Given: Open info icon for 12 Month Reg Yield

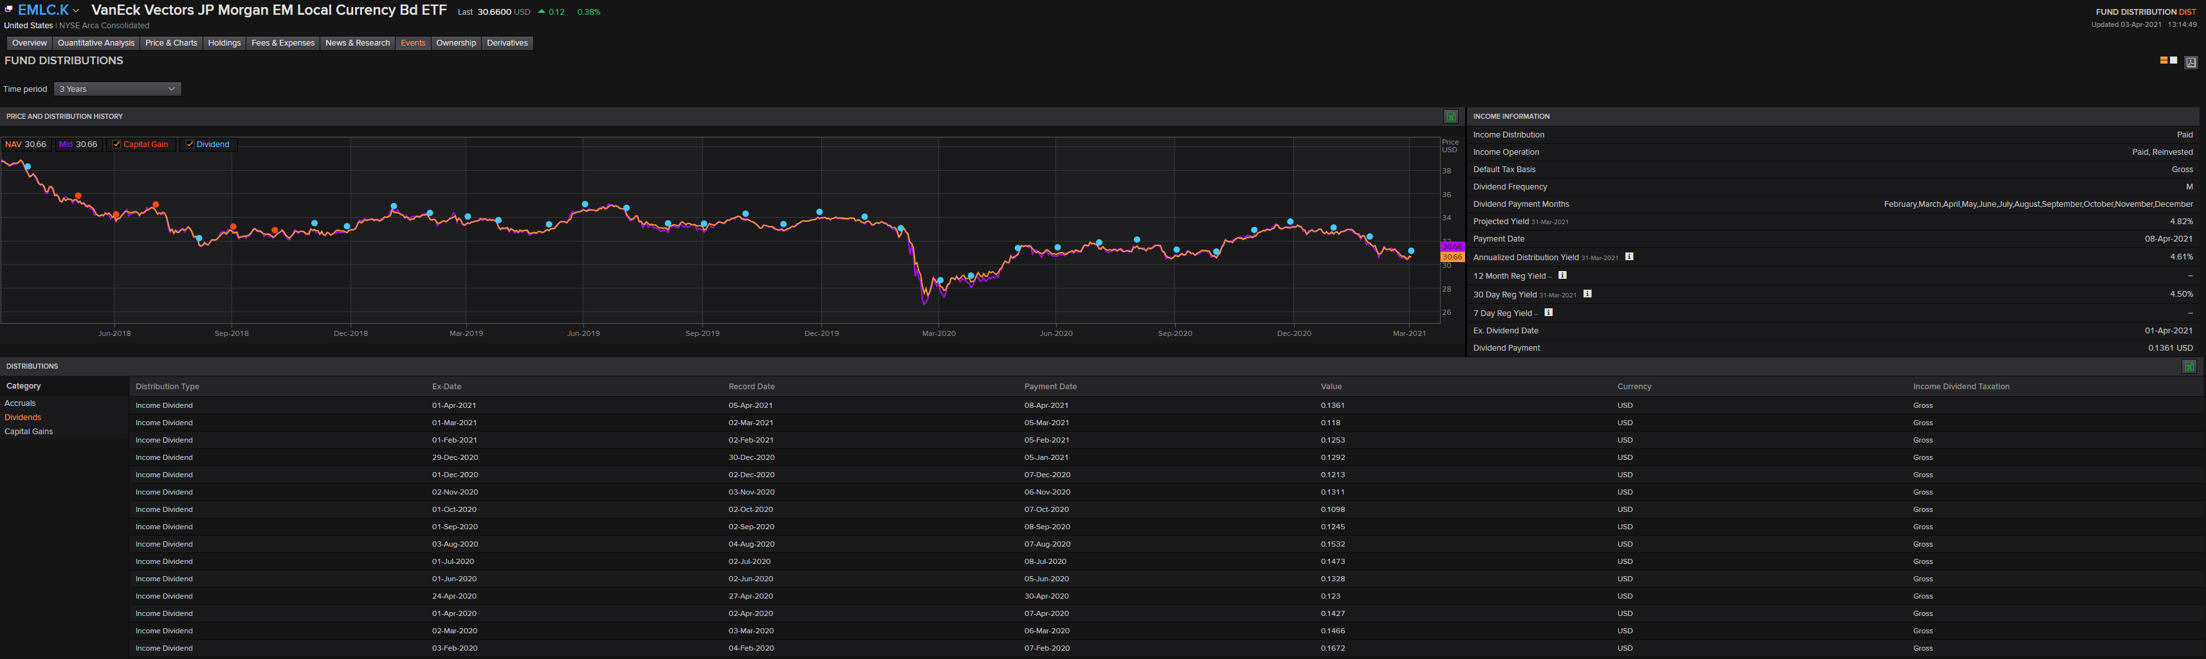Looking at the screenshot, I should click(x=1562, y=275).
